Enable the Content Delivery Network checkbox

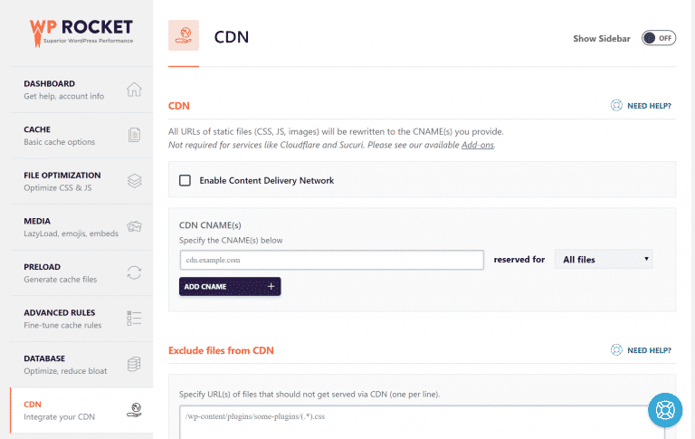[x=186, y=180]
